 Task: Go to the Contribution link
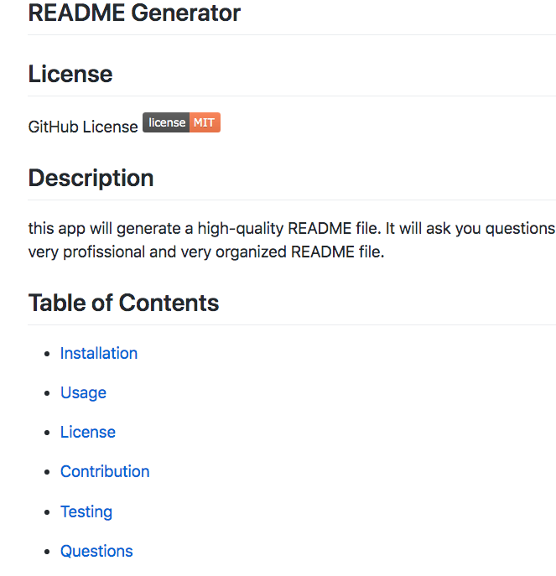point(105,471)
